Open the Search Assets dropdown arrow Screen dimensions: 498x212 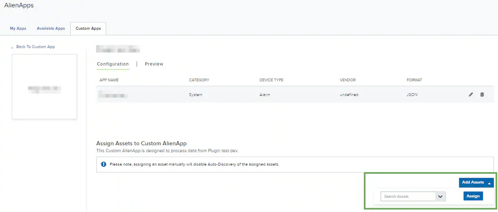click(440, 197)
